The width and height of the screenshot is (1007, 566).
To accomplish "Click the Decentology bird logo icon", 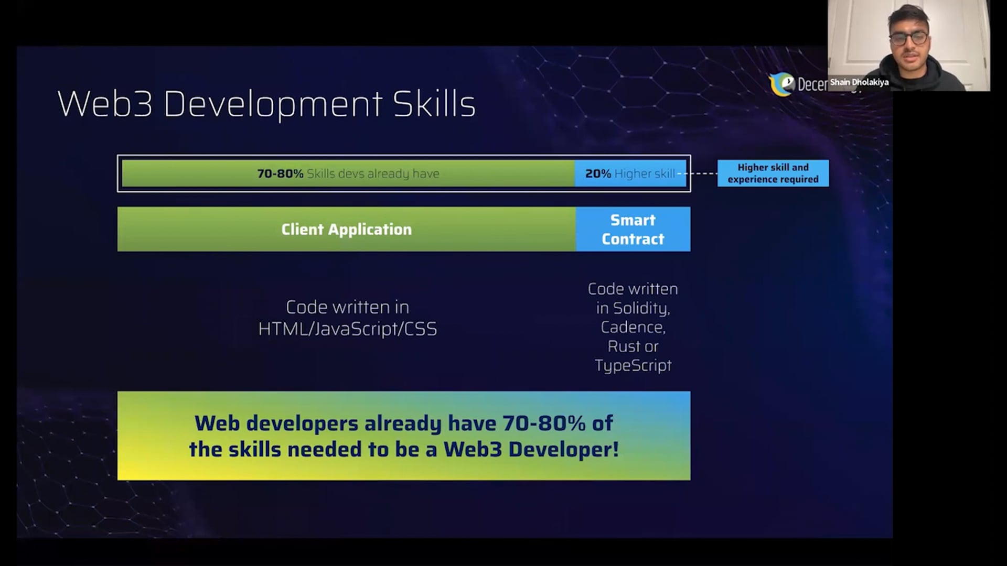I will tap(781, 84).
